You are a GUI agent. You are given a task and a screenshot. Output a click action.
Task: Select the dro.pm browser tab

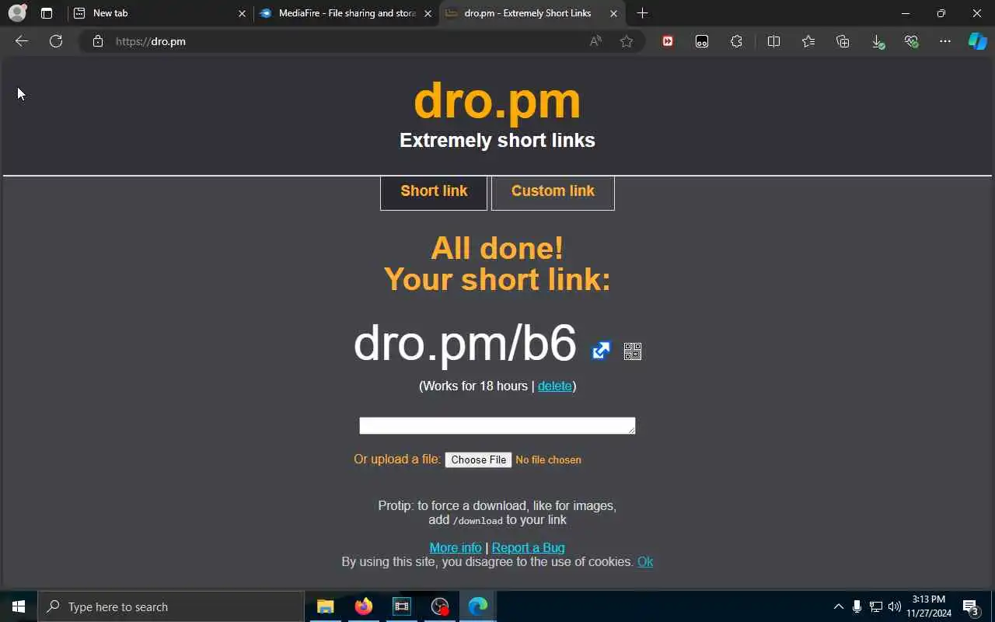pos(532,13)
